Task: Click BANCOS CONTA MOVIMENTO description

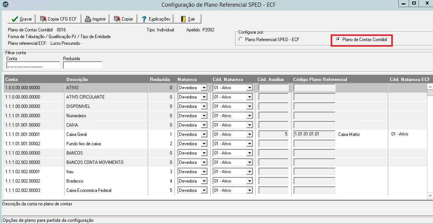Action: coord(95,162)
